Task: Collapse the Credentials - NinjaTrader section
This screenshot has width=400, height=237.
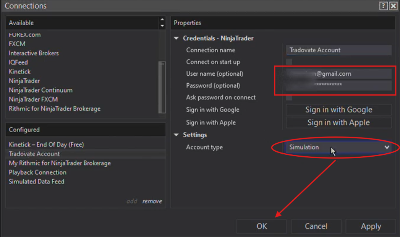Action: 176,38
